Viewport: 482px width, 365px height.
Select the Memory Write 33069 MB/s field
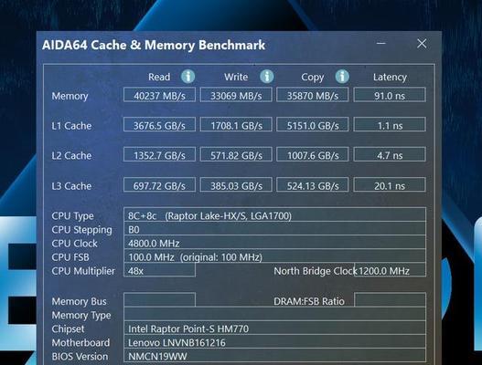coord(236,95)
